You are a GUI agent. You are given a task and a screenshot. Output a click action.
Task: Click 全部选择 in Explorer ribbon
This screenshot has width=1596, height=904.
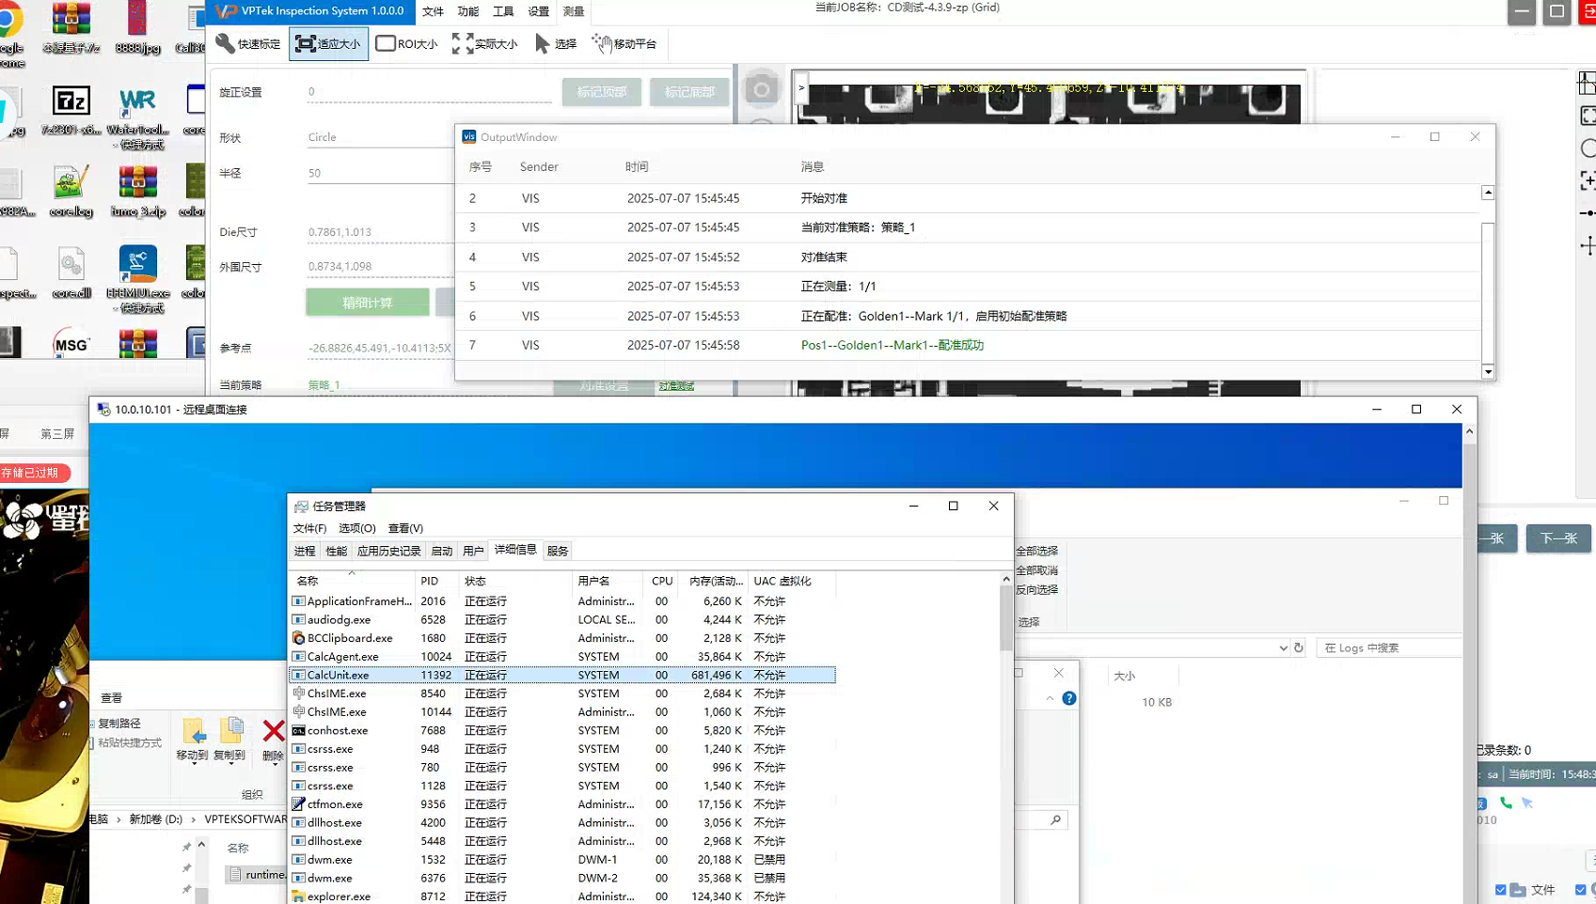(1036, 551)
